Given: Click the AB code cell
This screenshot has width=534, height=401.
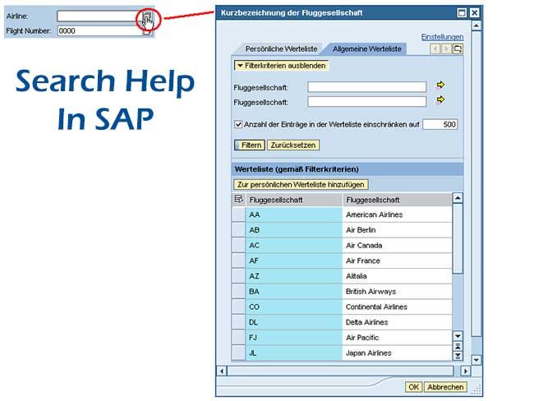Looking at the screenshot, I should point(294,230).
